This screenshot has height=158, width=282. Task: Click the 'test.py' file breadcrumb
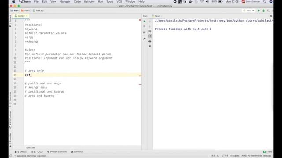click(38, 11)
